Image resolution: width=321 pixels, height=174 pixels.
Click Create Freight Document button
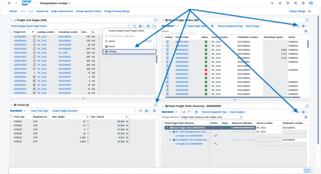click(x=65, y=111)
